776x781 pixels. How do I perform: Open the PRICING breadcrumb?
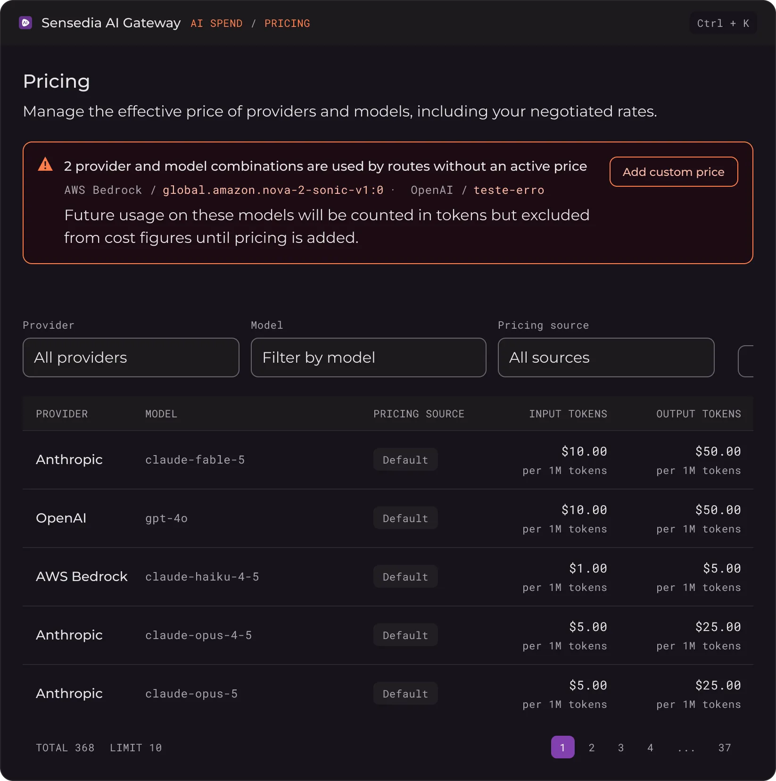click(287, 23)
